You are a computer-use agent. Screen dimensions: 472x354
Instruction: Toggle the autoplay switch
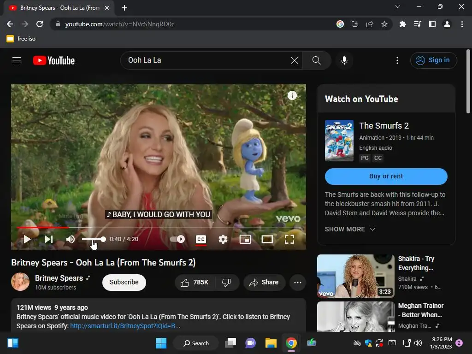(177, 239)
